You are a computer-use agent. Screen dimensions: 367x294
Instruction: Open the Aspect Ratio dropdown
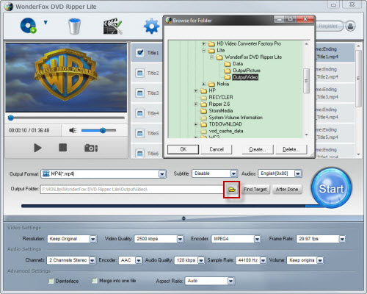coord(230,281)
